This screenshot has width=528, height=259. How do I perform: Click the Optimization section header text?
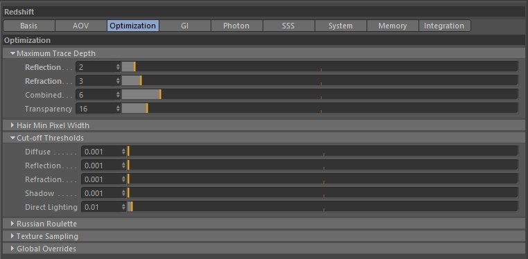click(x=27, y=40)
